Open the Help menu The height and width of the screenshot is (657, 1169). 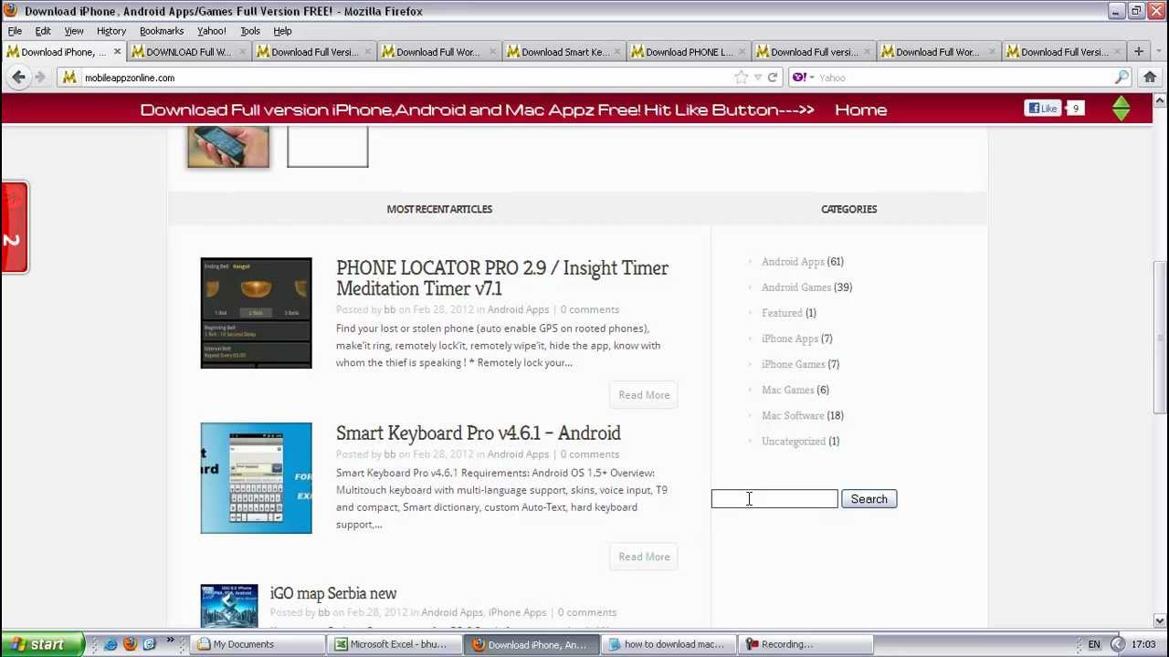(282, 31)
